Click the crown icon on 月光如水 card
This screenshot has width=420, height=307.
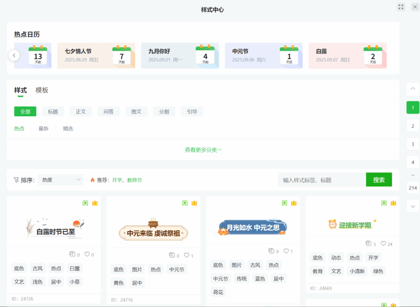click(294, 203)
